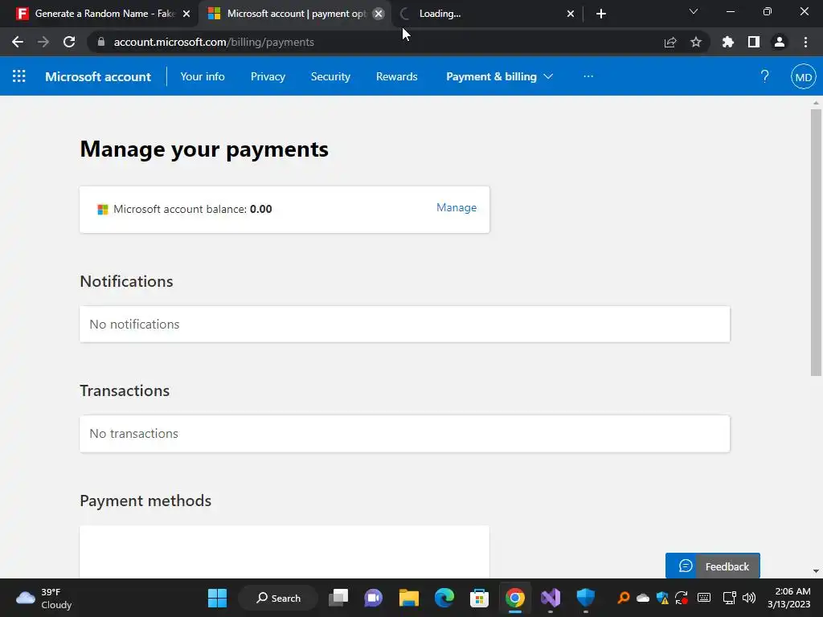Open Microsoft Store from the taskbar
The width and height of the screenshot is (823, 617).
[x=479, y=598]
